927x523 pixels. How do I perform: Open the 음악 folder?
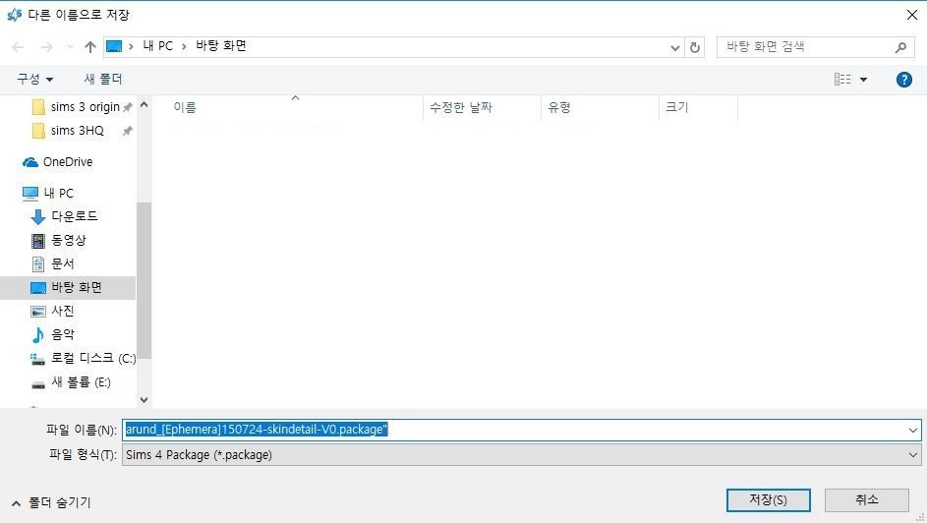52,335
